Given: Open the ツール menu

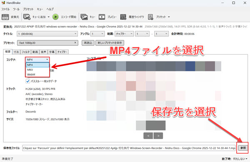Looking at the screenshot, I should point(16,9).
